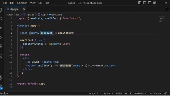Toggle the secondary side bar layout icon
Image resolution: width=170 pixels, height=96 pixels.
(150, 3)
